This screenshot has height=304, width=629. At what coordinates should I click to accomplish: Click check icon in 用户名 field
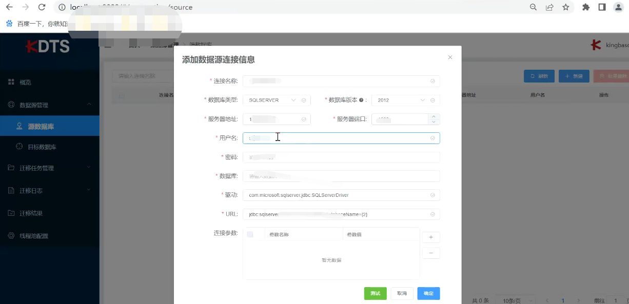[433, 138]
